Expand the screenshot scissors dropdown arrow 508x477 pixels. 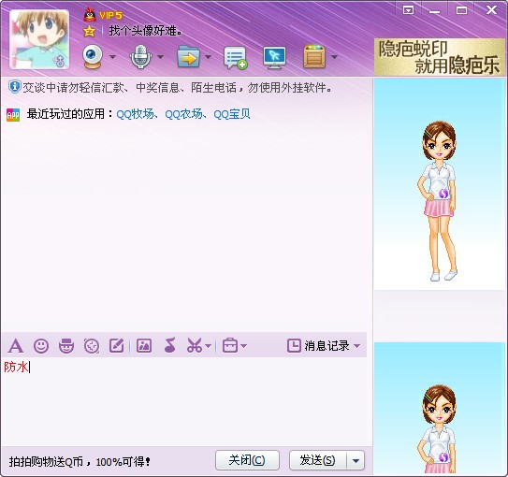pos(209,346)
